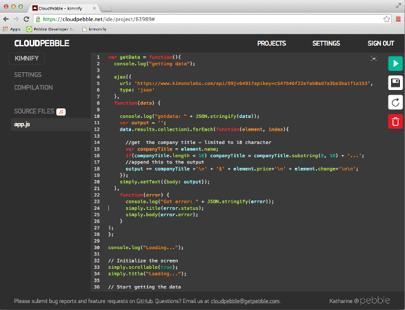Click the JS add-file badge beside Source Files

coord(61,112)
